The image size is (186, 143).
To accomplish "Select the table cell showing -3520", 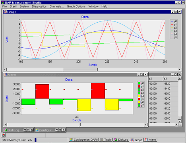I will coord(170,84).
